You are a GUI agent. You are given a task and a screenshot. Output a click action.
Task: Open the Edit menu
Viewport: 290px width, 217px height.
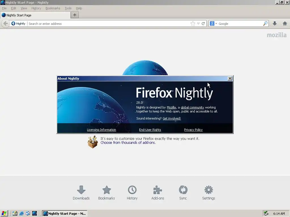tap(14, 8)
